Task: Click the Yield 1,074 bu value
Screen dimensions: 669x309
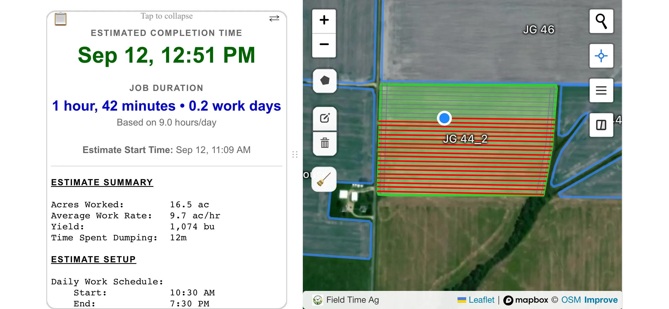Action: (192, 227)
